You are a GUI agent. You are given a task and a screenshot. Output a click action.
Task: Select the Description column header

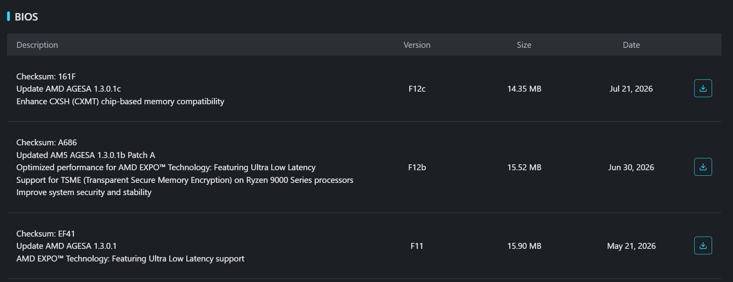[x=37, y=45]
